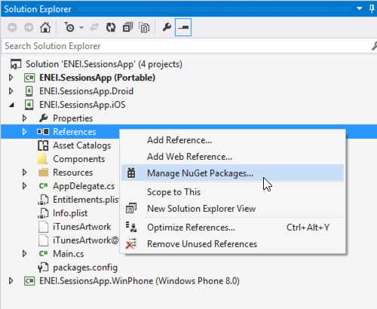Viewport: 377px width, 309px height.
Task: Open New Solution Explorer View
Action: [232, 209]
